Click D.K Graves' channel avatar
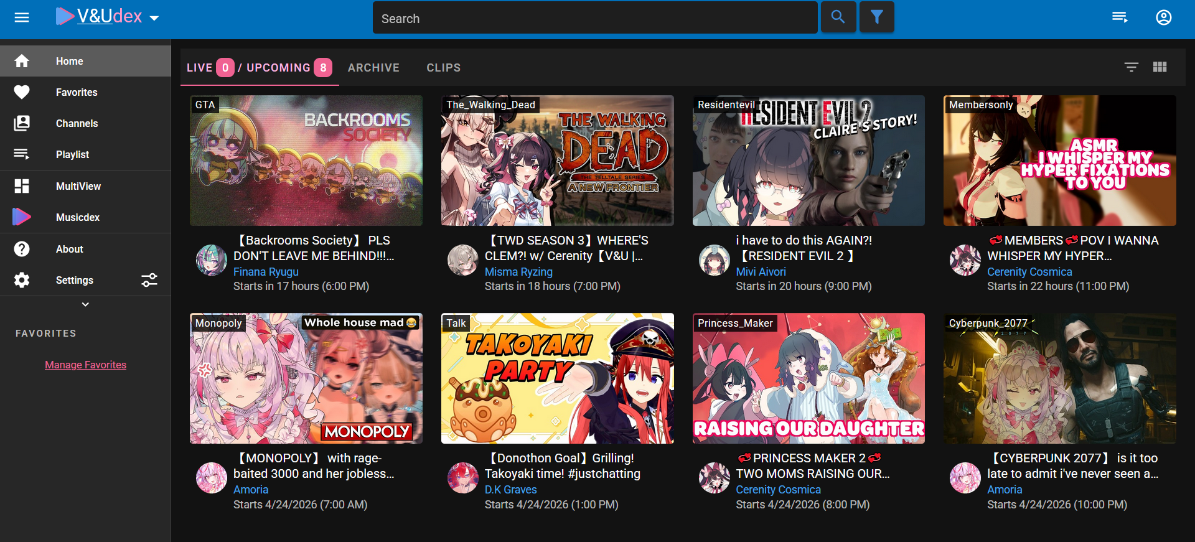Image resolution: width=1195 pixels, height=542 pixels. pos(463,478)
